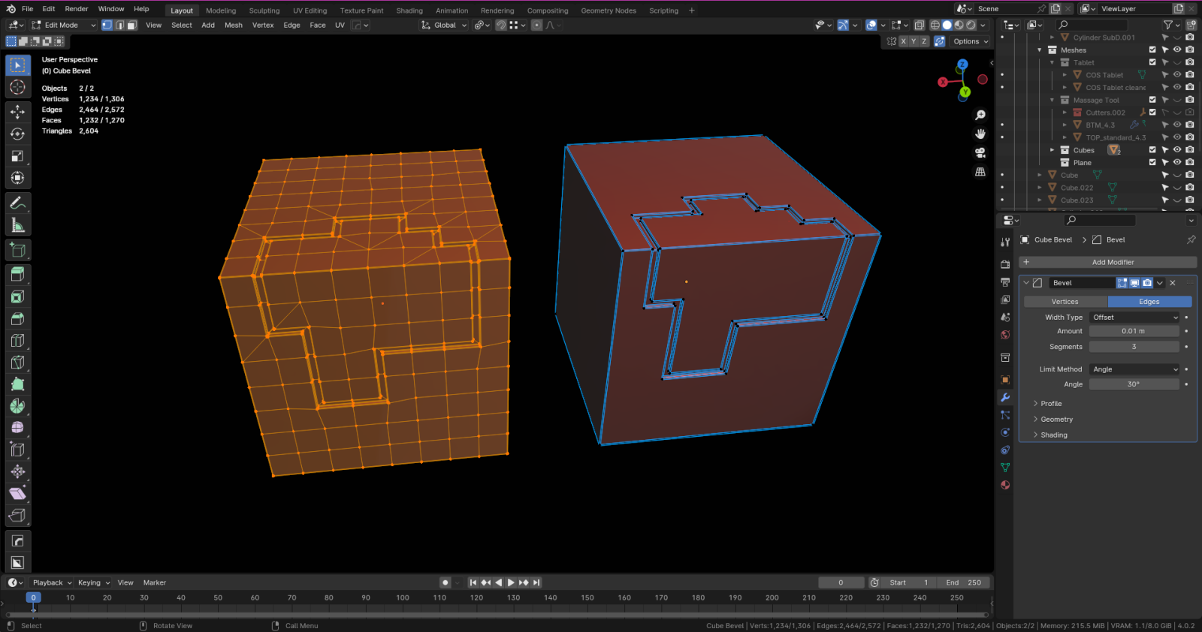
Task: Remove the Bevel modifier with X
Action: [x=1173, y=283]
